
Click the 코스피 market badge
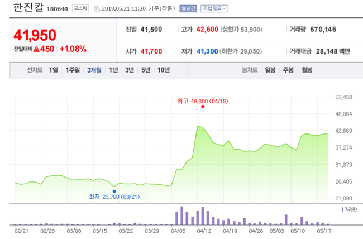[80, 8]
